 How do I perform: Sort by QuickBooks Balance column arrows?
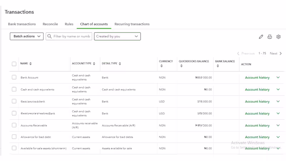click(181, 66)
